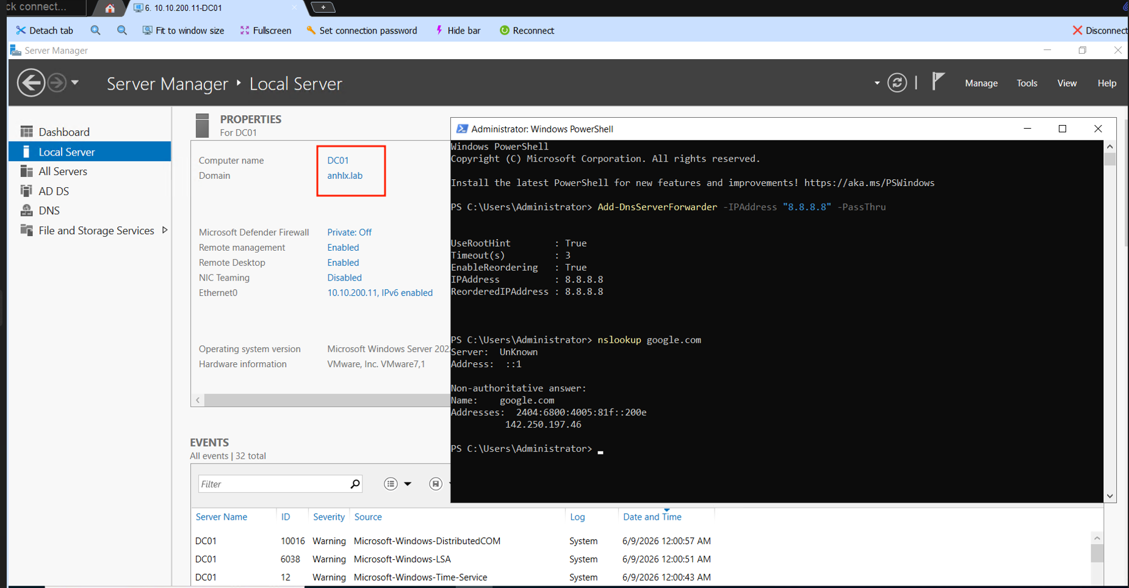
Task: Sort events by Severity column
Action: (329, 517)
